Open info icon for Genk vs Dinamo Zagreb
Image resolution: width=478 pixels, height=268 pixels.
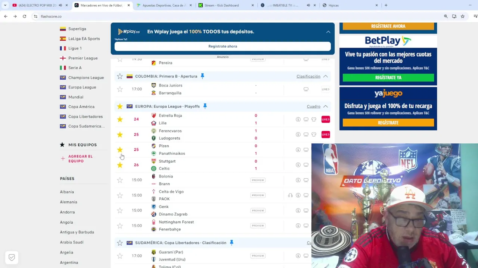298,211
